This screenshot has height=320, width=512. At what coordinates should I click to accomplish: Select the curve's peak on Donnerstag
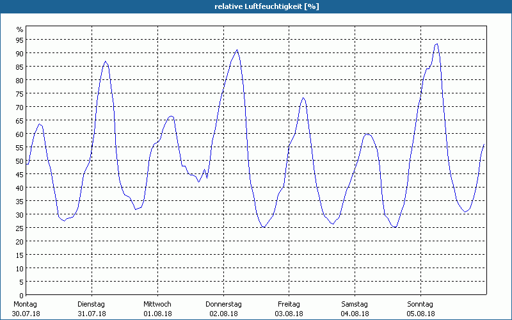coord(237,51)
